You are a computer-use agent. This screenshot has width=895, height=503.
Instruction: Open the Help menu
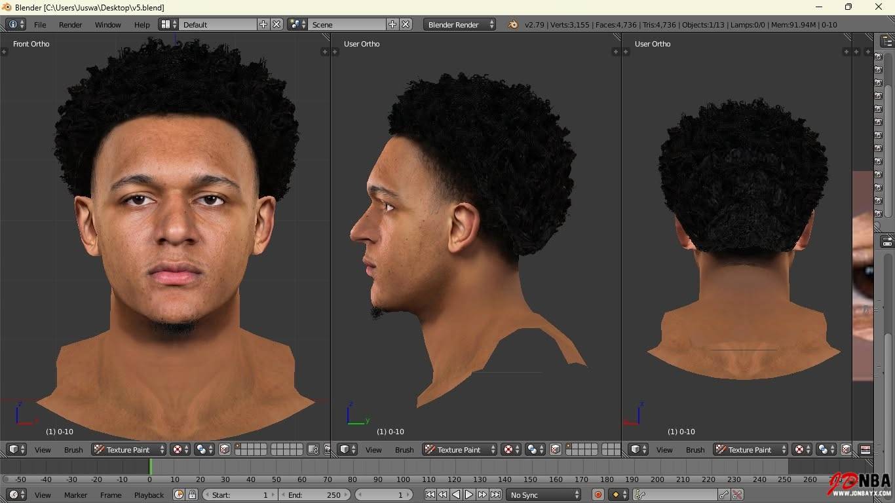(142, 24)
